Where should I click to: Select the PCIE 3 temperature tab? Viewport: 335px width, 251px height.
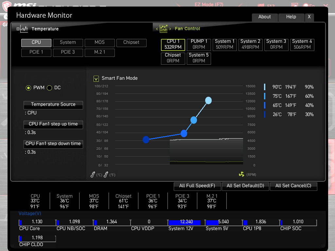pos(68,53)
